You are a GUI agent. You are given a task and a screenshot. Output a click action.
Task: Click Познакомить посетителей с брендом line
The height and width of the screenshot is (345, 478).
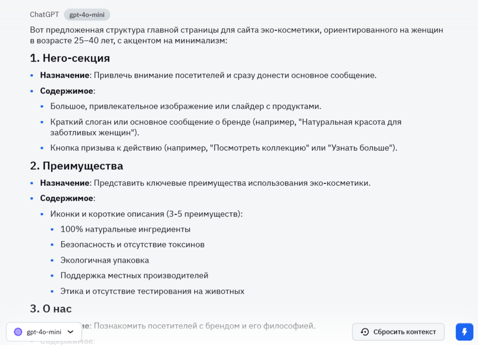204,326
